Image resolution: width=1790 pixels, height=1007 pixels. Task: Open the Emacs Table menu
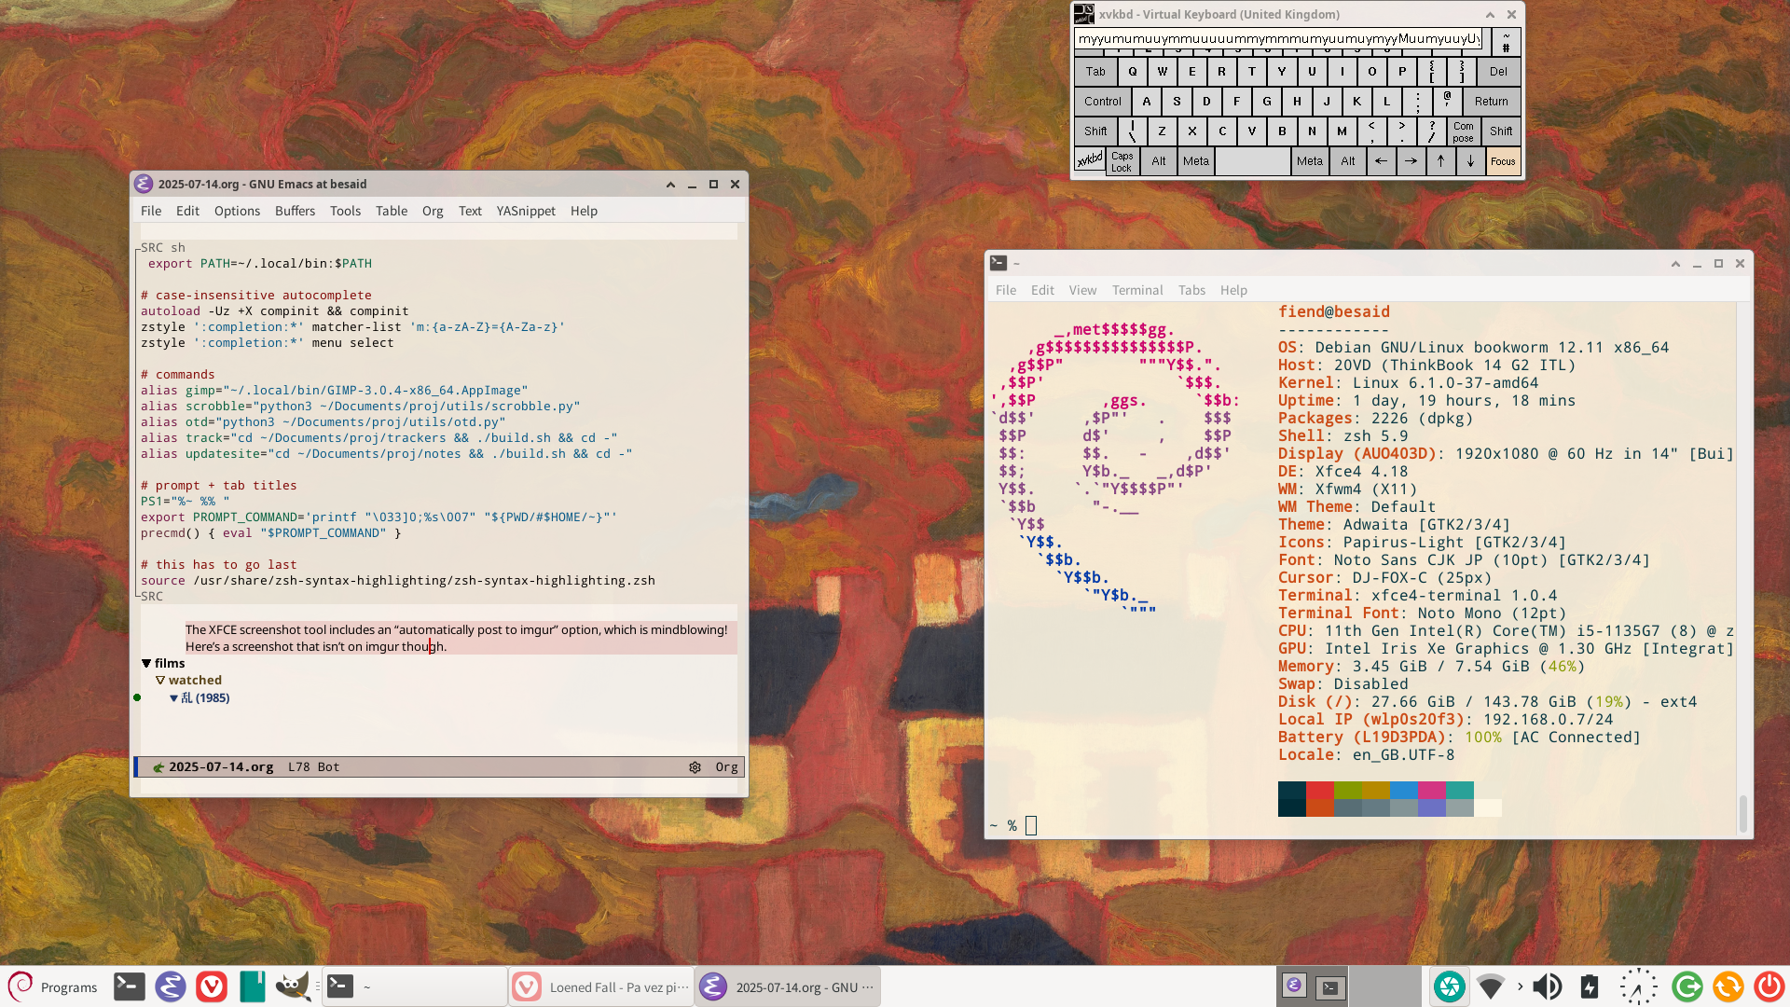(392, 211)
